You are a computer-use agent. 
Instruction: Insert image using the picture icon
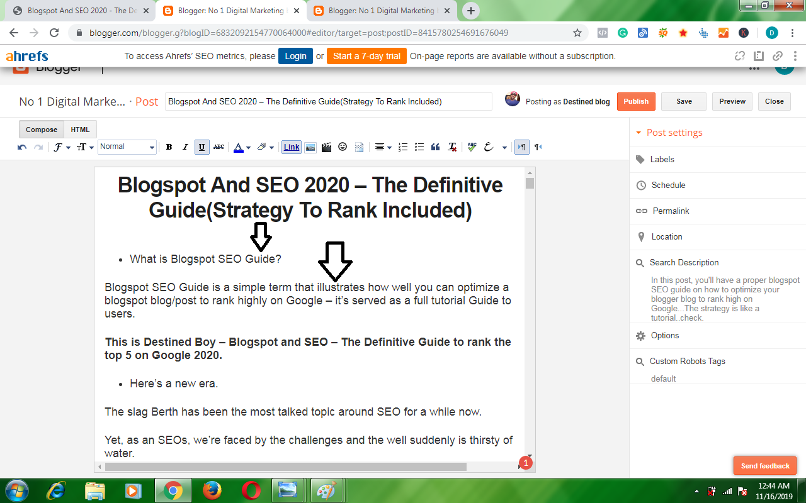[310, 147]
